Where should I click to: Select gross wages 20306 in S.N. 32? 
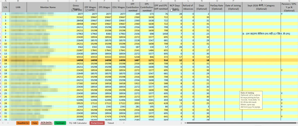[76, 117]
